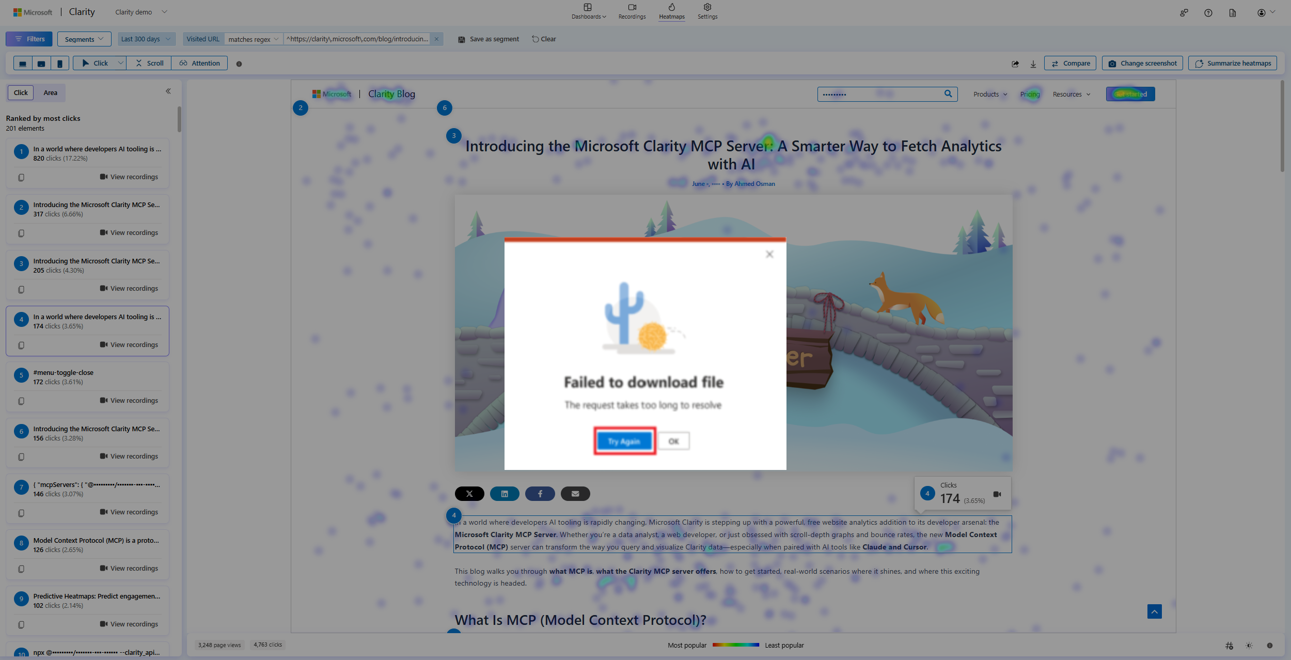Click the blog search magnifier icon
Screen dimensions: 1291x660
[x=948, y=94]
